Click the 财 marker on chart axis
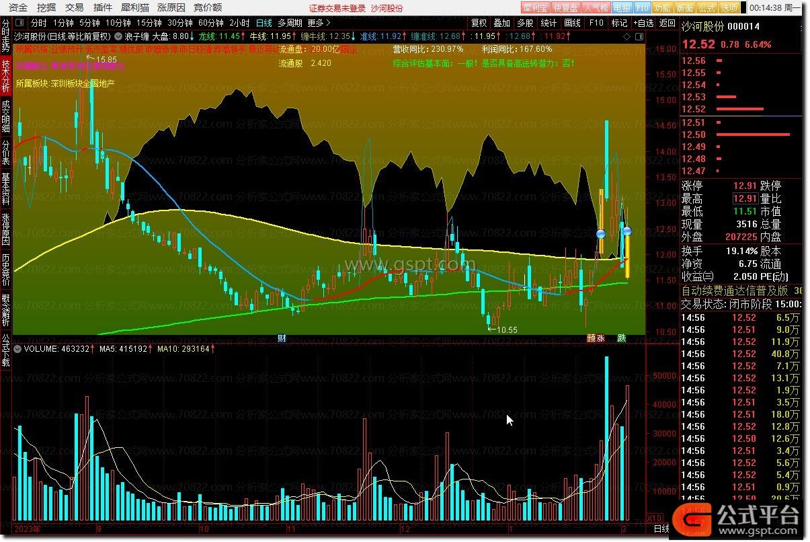Viewport: 810px width, 542px height. point(282,338)
